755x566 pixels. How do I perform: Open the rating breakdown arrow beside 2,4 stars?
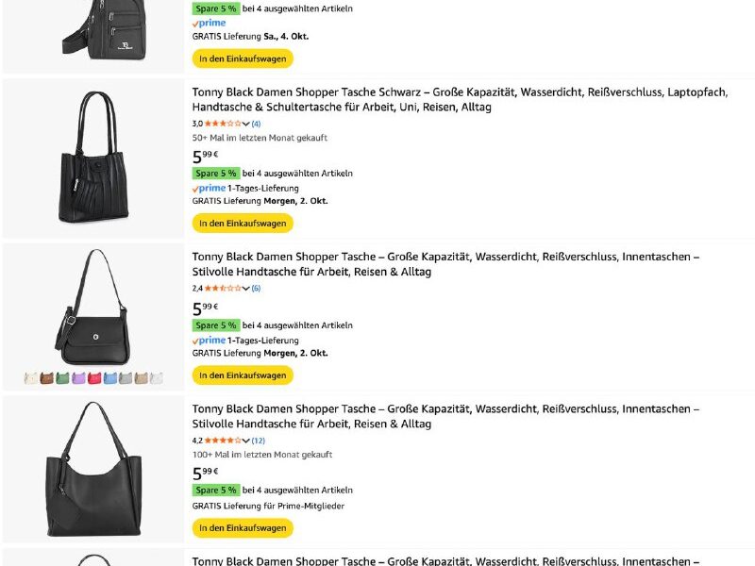tap(246, 289)
